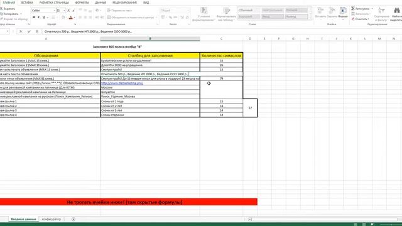Confirm the cell entry with the checkmark
Screen dimensions: 402x226
(x=29, y=31)
